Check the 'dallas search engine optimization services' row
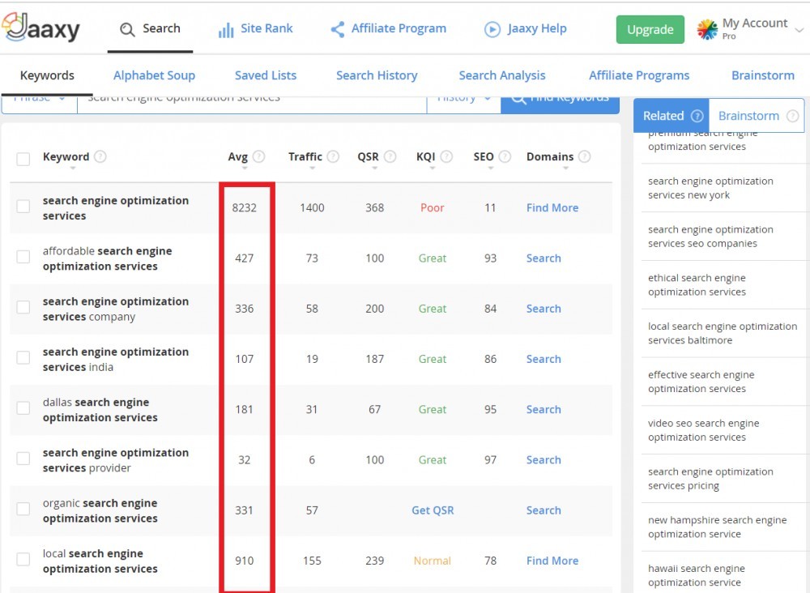The width and height of the screenshot is (810, 593). point(23,408)
